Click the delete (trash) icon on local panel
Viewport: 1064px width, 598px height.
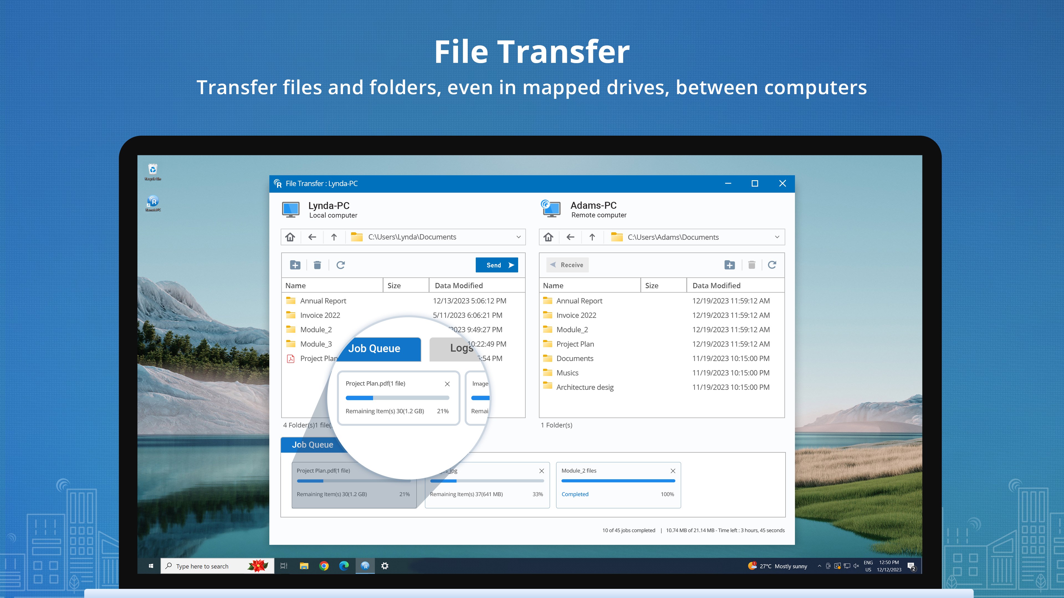tap(317, 265)
